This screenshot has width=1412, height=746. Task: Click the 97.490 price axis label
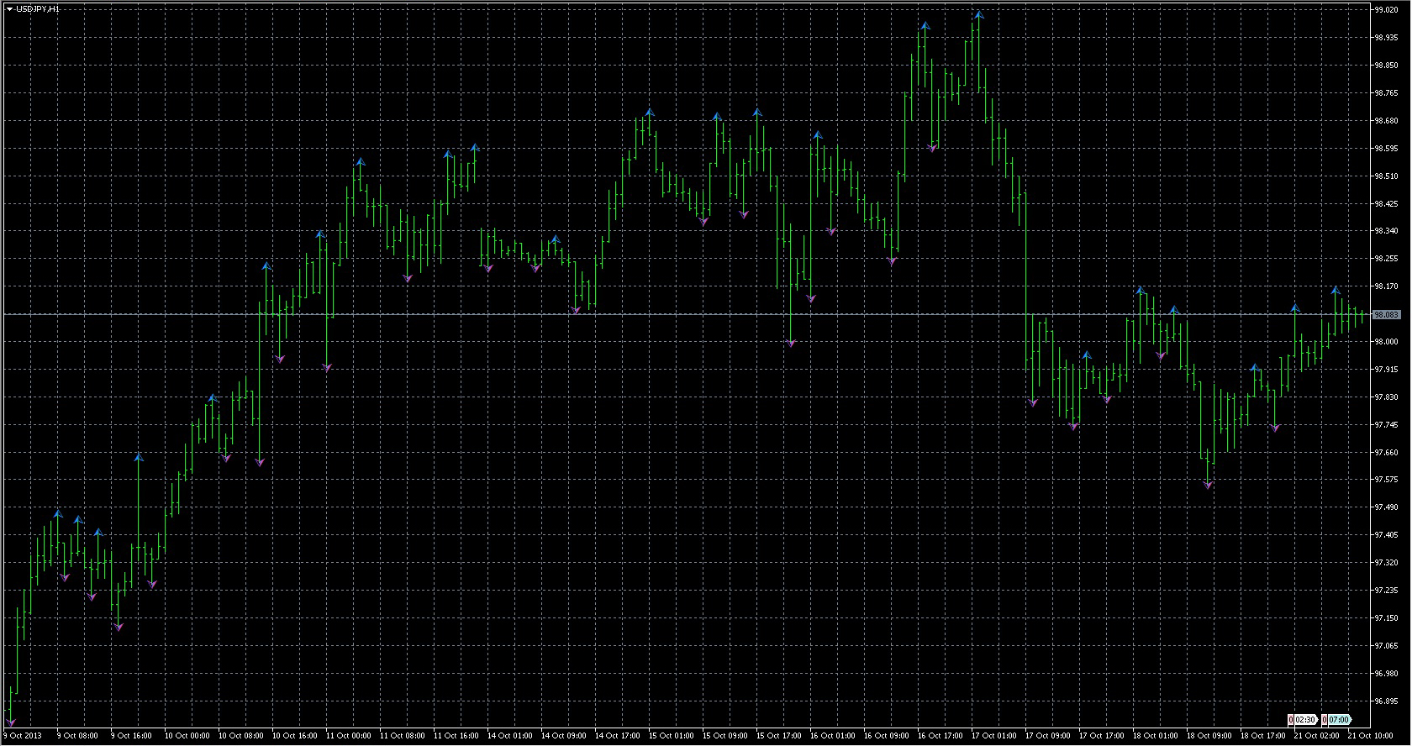(x=1385, y=507)
